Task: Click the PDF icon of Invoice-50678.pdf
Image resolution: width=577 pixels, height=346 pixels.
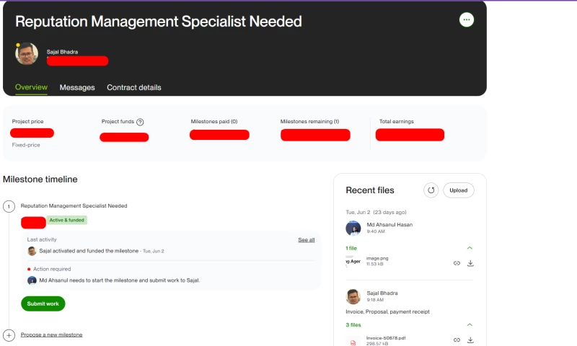Action: [353, 342]
